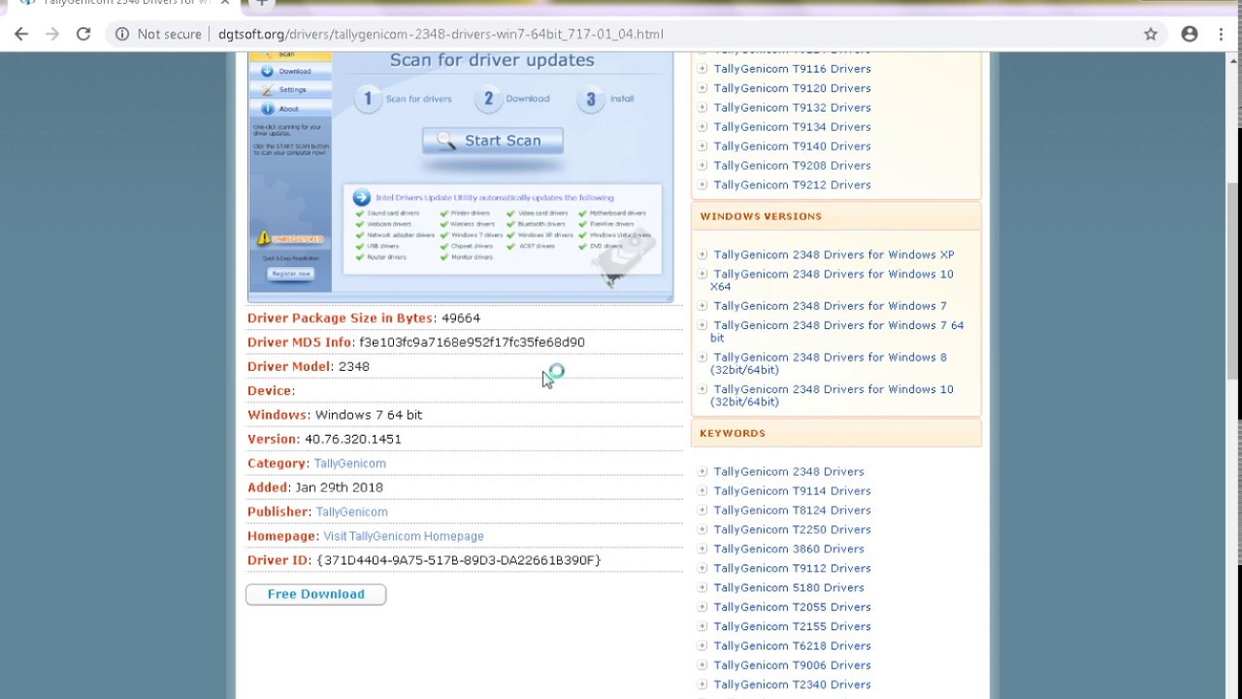Click the plus icon beside TallyGenicom T9116 Drivers
1242x699 pixels.
703,69
